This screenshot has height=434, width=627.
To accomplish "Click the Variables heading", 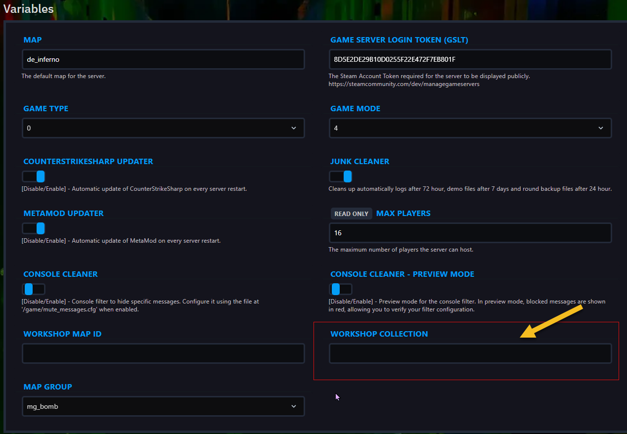I will coord(28,8).
